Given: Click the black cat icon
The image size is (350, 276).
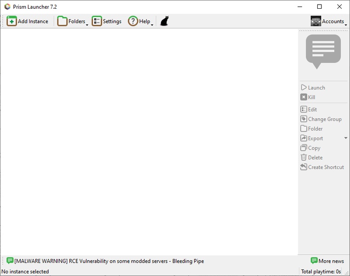Looking at the screenshot, I should pos(165,21).
